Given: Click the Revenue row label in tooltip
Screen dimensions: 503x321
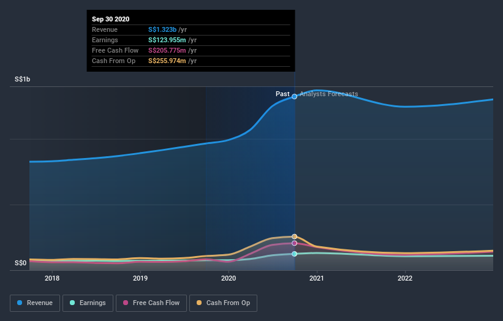Looking at the screenshot, I should pyautogui.click(x=105, y=29).
